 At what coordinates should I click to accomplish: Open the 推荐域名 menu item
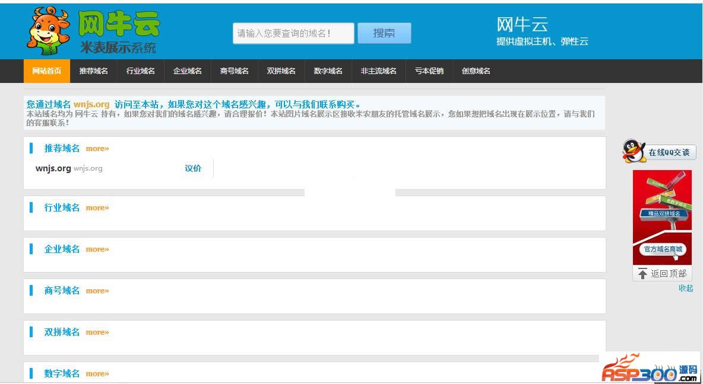[x=94, y=71]
